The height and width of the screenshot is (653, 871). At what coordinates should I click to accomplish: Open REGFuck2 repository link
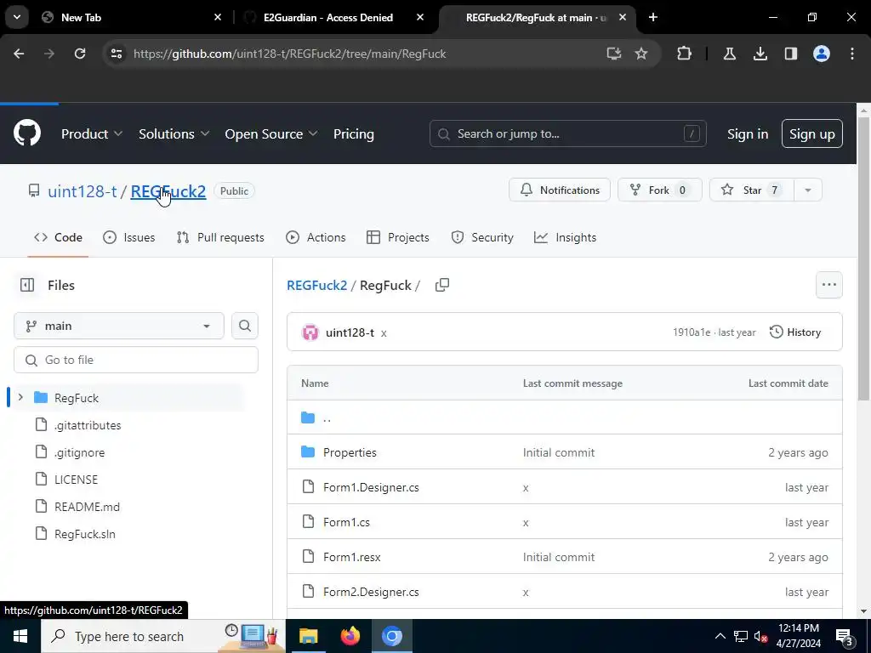168,191
